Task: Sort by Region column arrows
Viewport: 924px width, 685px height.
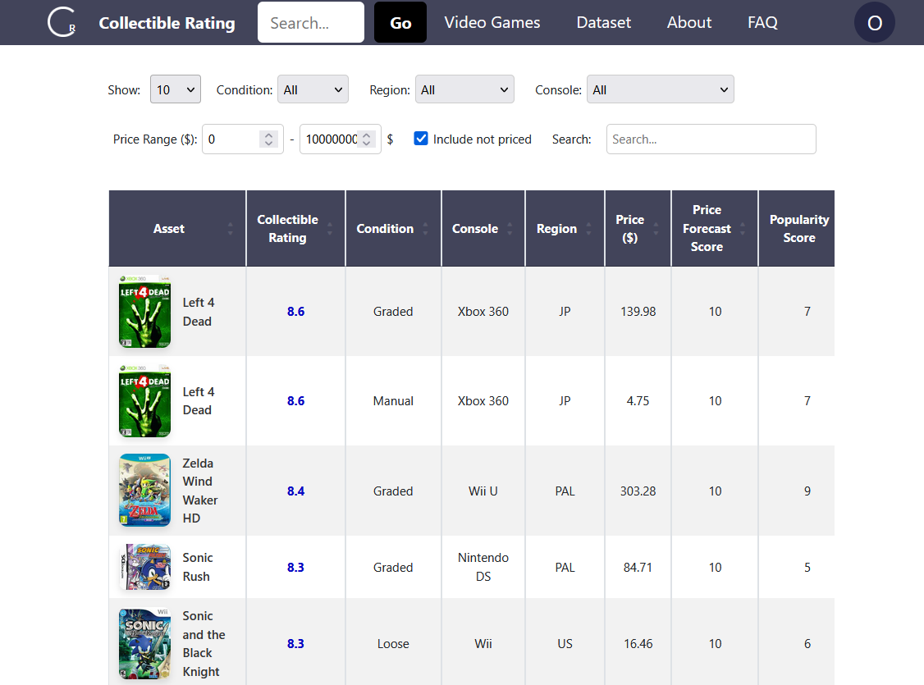Action: point(588,229)
